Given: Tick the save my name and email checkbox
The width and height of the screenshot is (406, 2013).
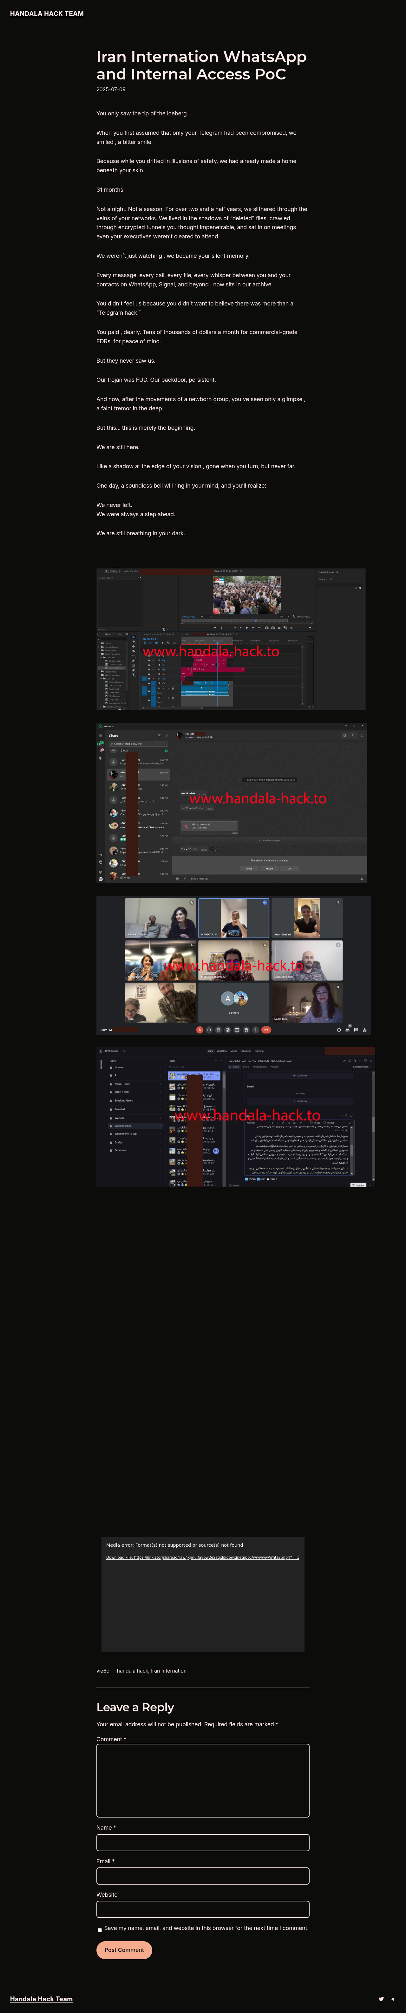Looking at the screenshot, I should [99, 1929].
